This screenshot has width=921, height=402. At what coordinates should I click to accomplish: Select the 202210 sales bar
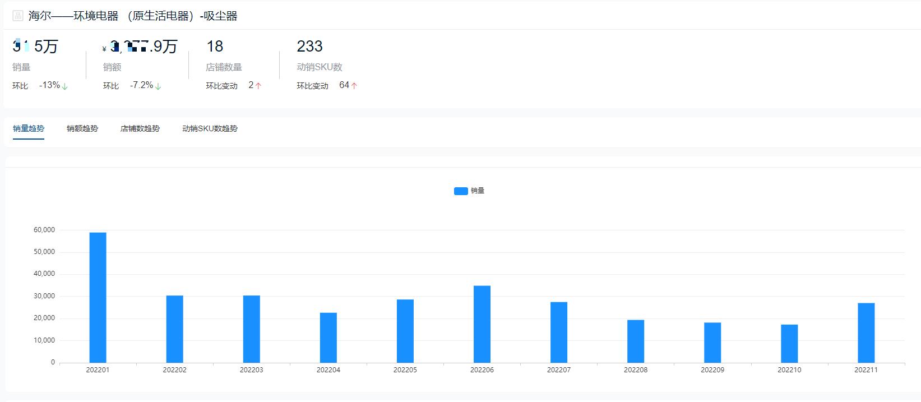[x=789, y=344]
